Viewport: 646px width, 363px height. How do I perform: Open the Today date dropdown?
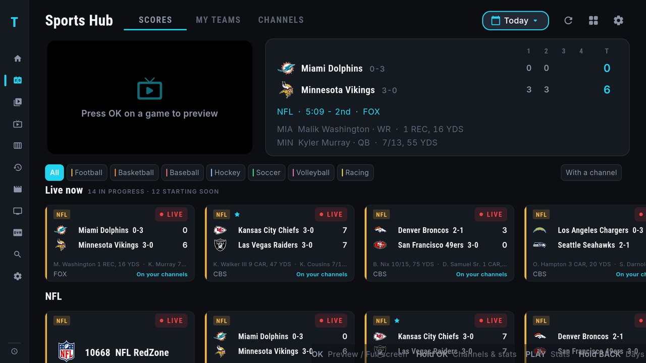pos(515,21)
